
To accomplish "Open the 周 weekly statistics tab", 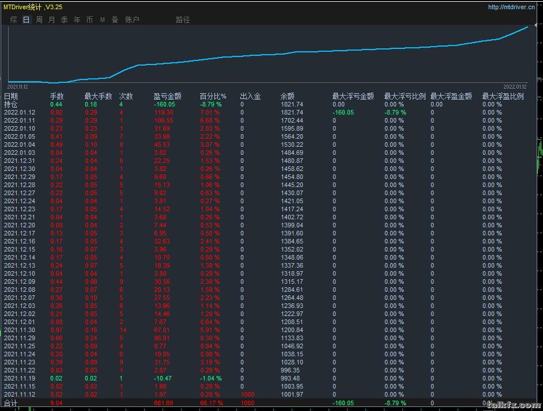I will coord(39,20).
